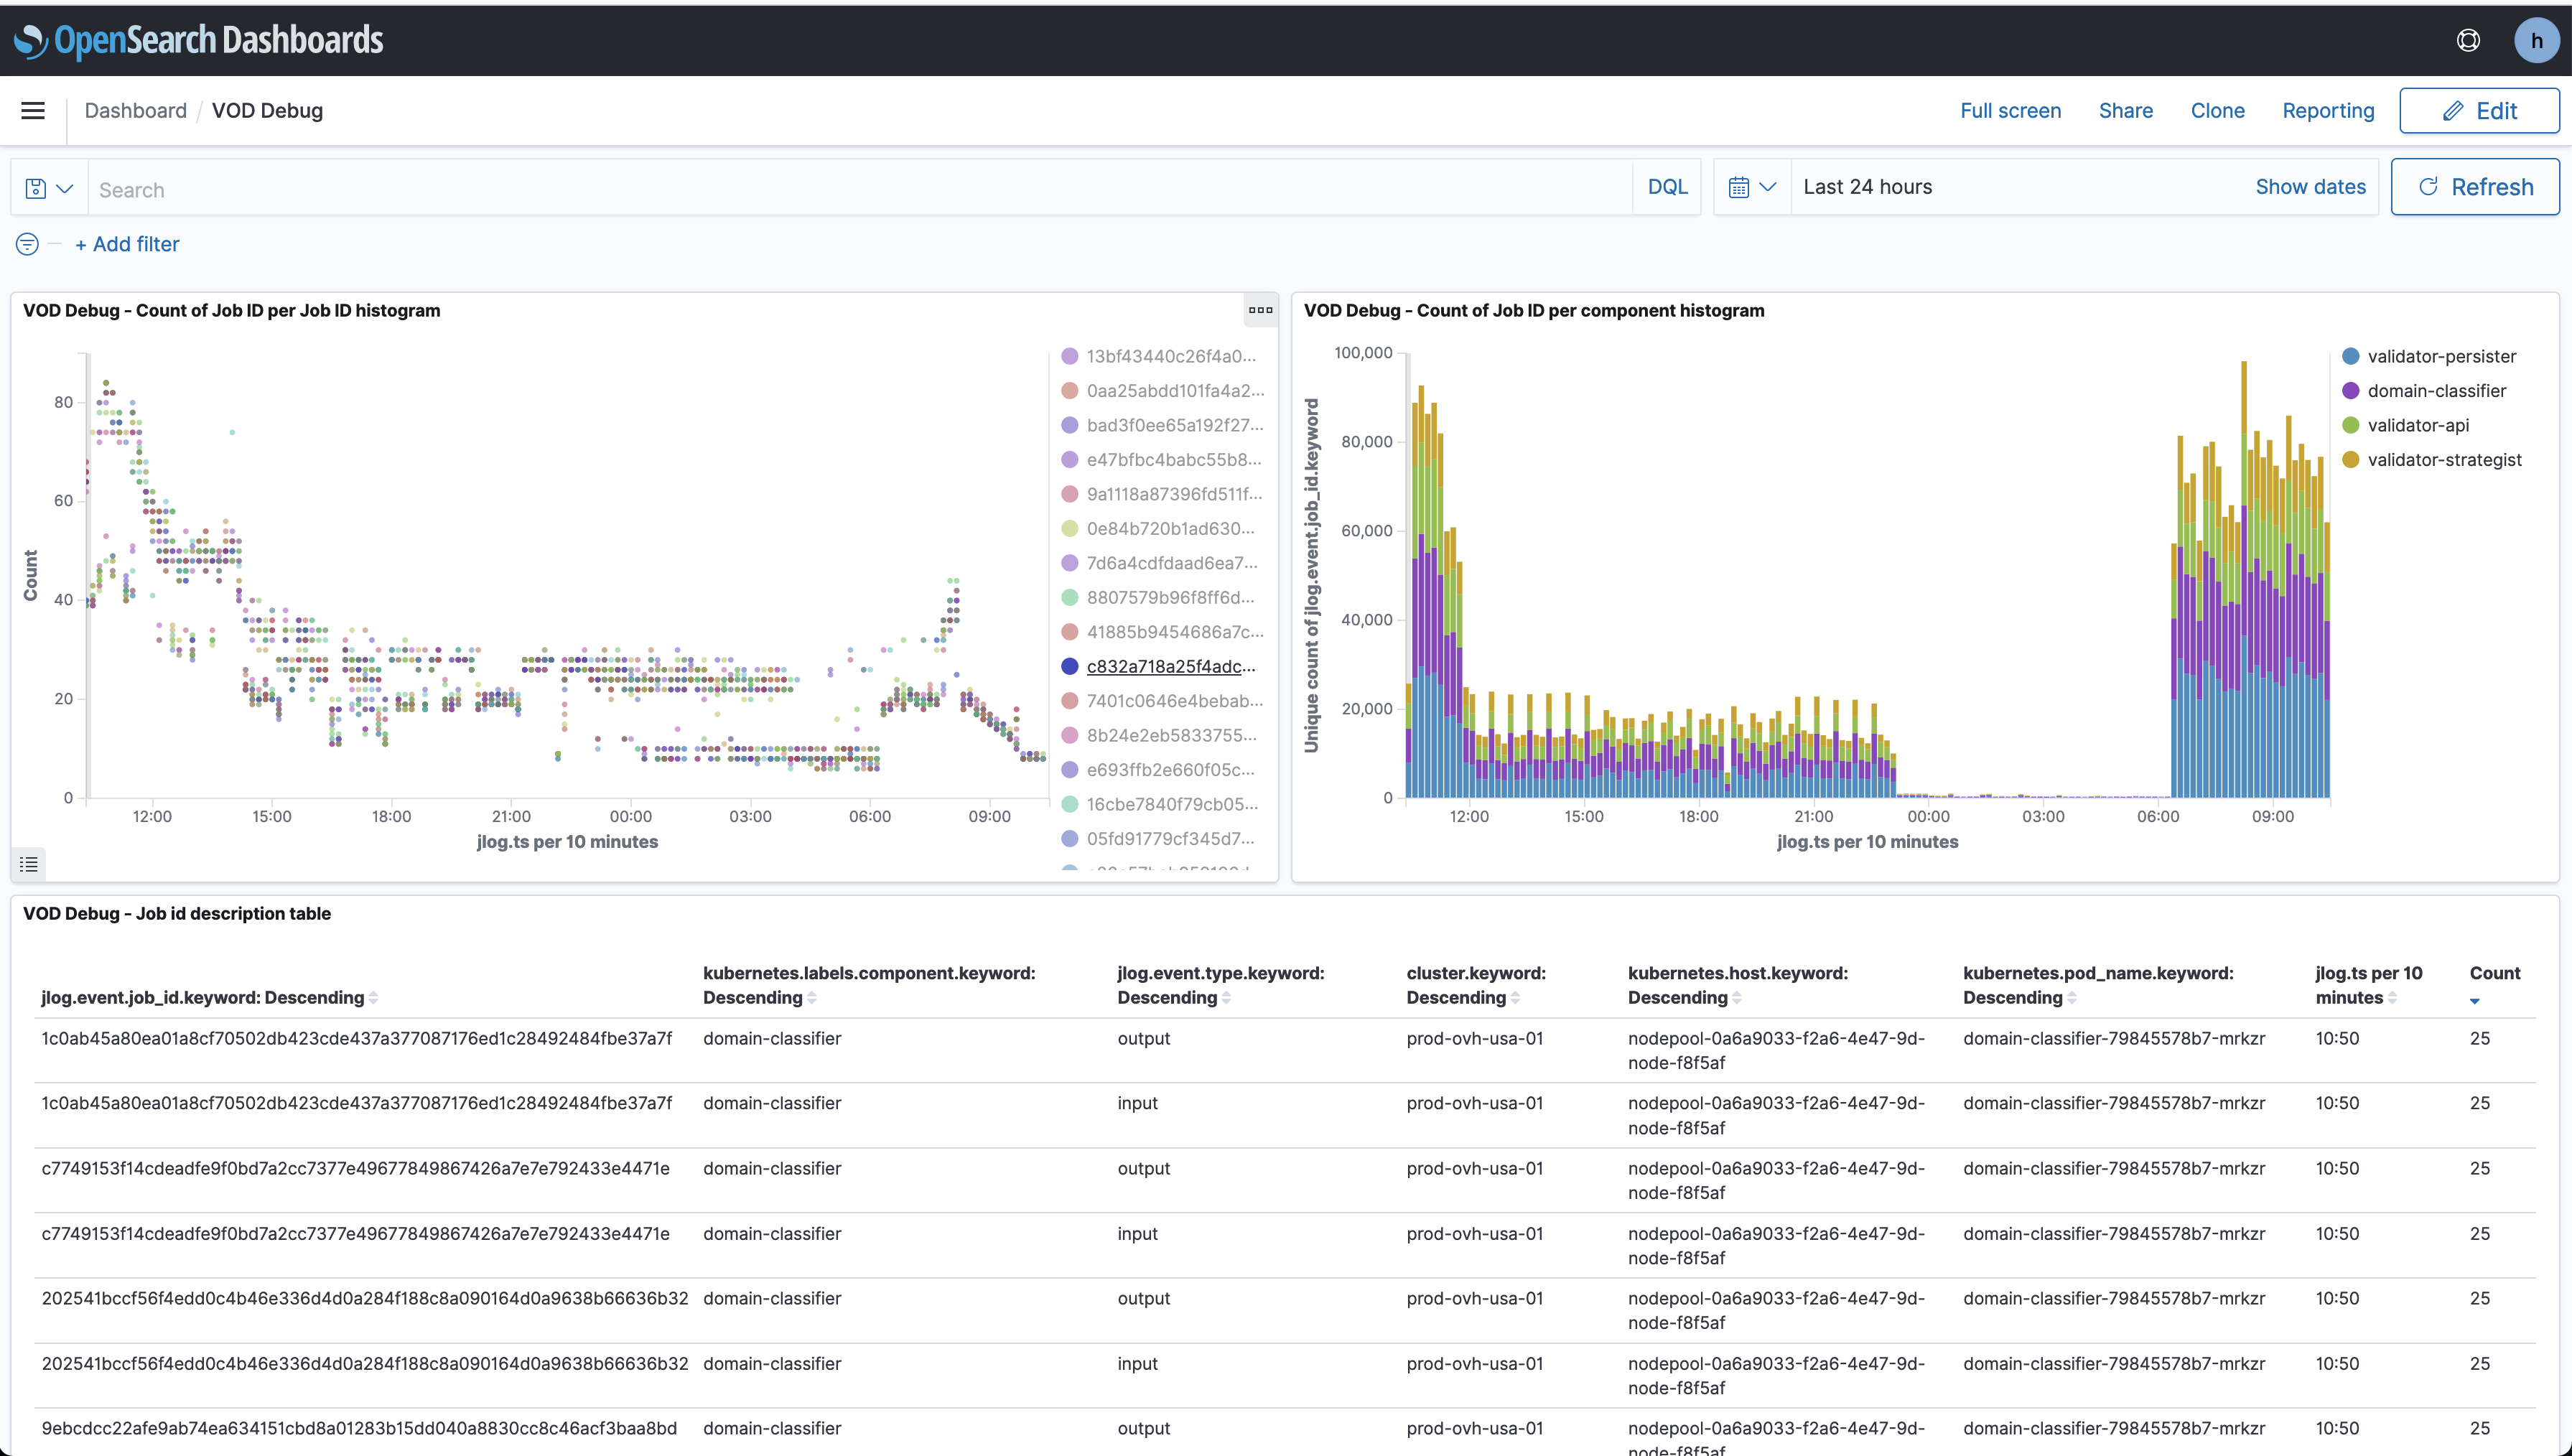Toggle Count column descending sort arrow
Screen dimensions: 2572x1456
(2475, 1001)
